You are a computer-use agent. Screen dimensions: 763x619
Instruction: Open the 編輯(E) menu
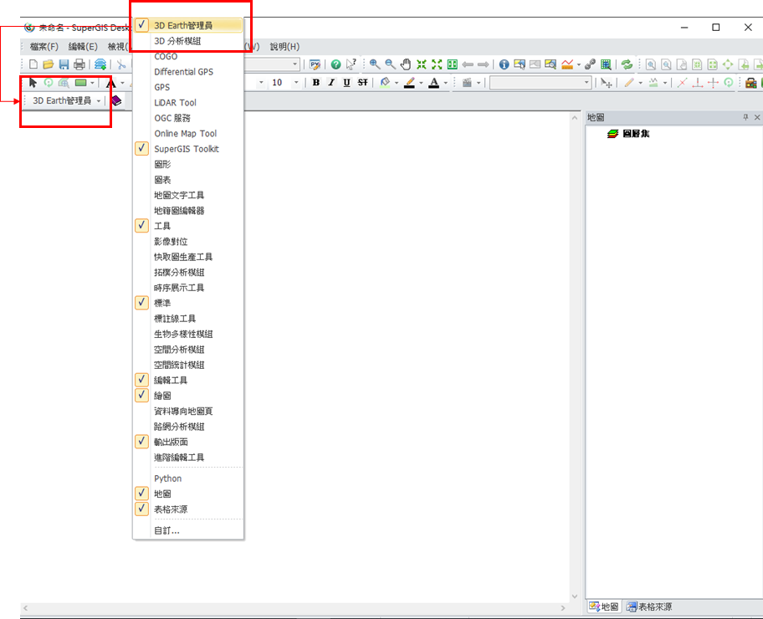click(x=83, y=47)
